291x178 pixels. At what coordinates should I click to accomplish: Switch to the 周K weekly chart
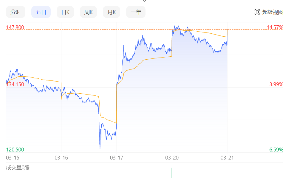tap(89, 12)
